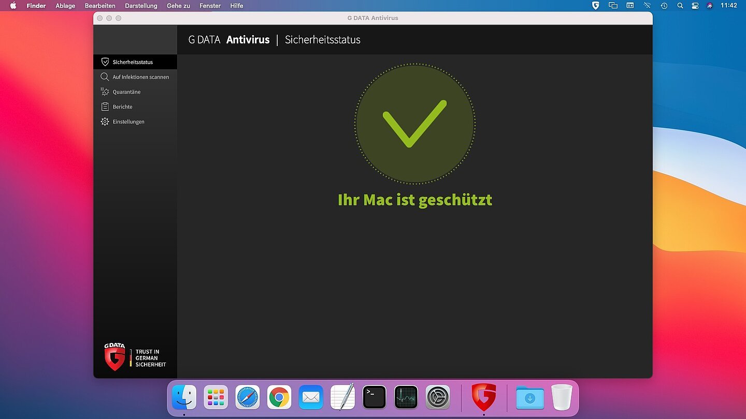Open the Ablage menu
746x419 pixels.
tap(65, 6)
